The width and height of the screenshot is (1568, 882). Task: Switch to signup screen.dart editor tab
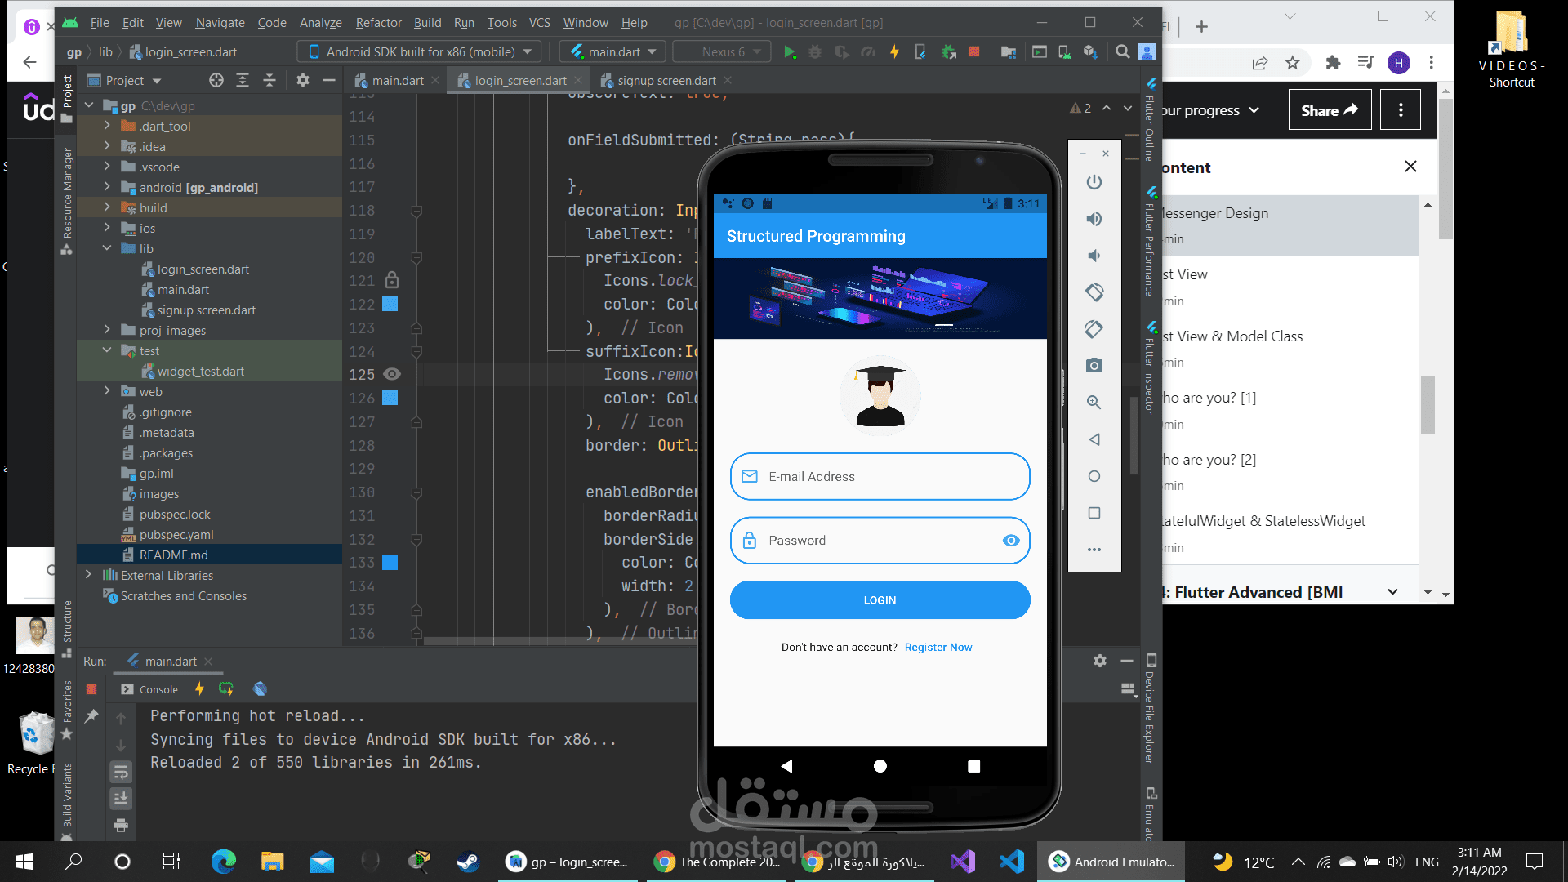click(x=666, y=80)
